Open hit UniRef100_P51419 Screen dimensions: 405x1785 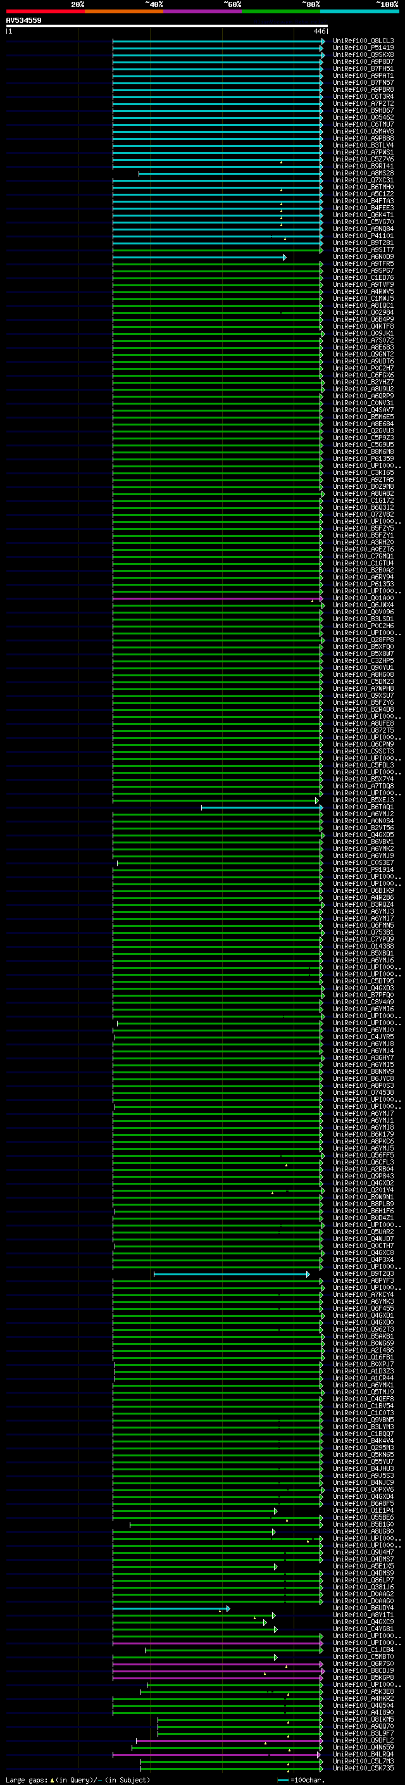pyautogui.click(x=363, y=48)
